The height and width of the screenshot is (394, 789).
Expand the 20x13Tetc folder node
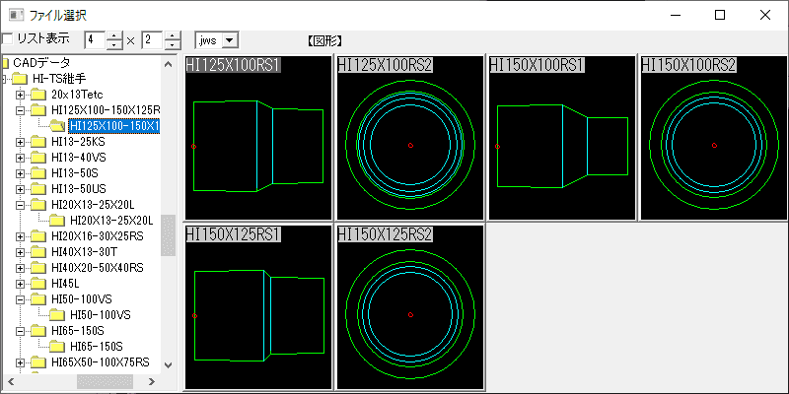pyautogui.click(x=20, y=95)
